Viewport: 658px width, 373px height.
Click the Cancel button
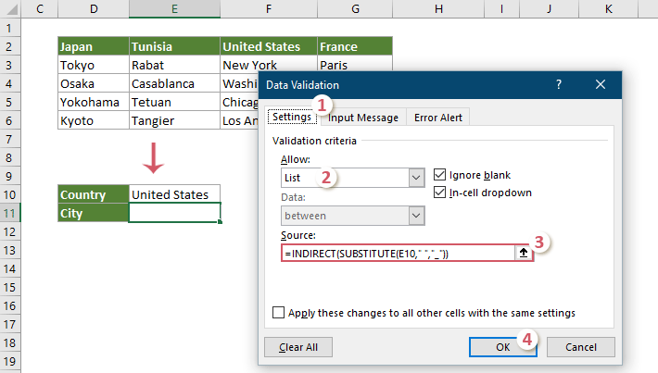tap(580, 346)
